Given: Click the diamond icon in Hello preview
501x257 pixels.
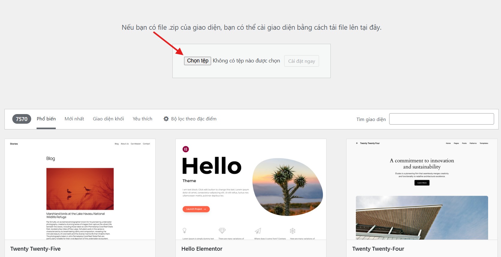Looking at the screenshot, I should tap(222, 231).
